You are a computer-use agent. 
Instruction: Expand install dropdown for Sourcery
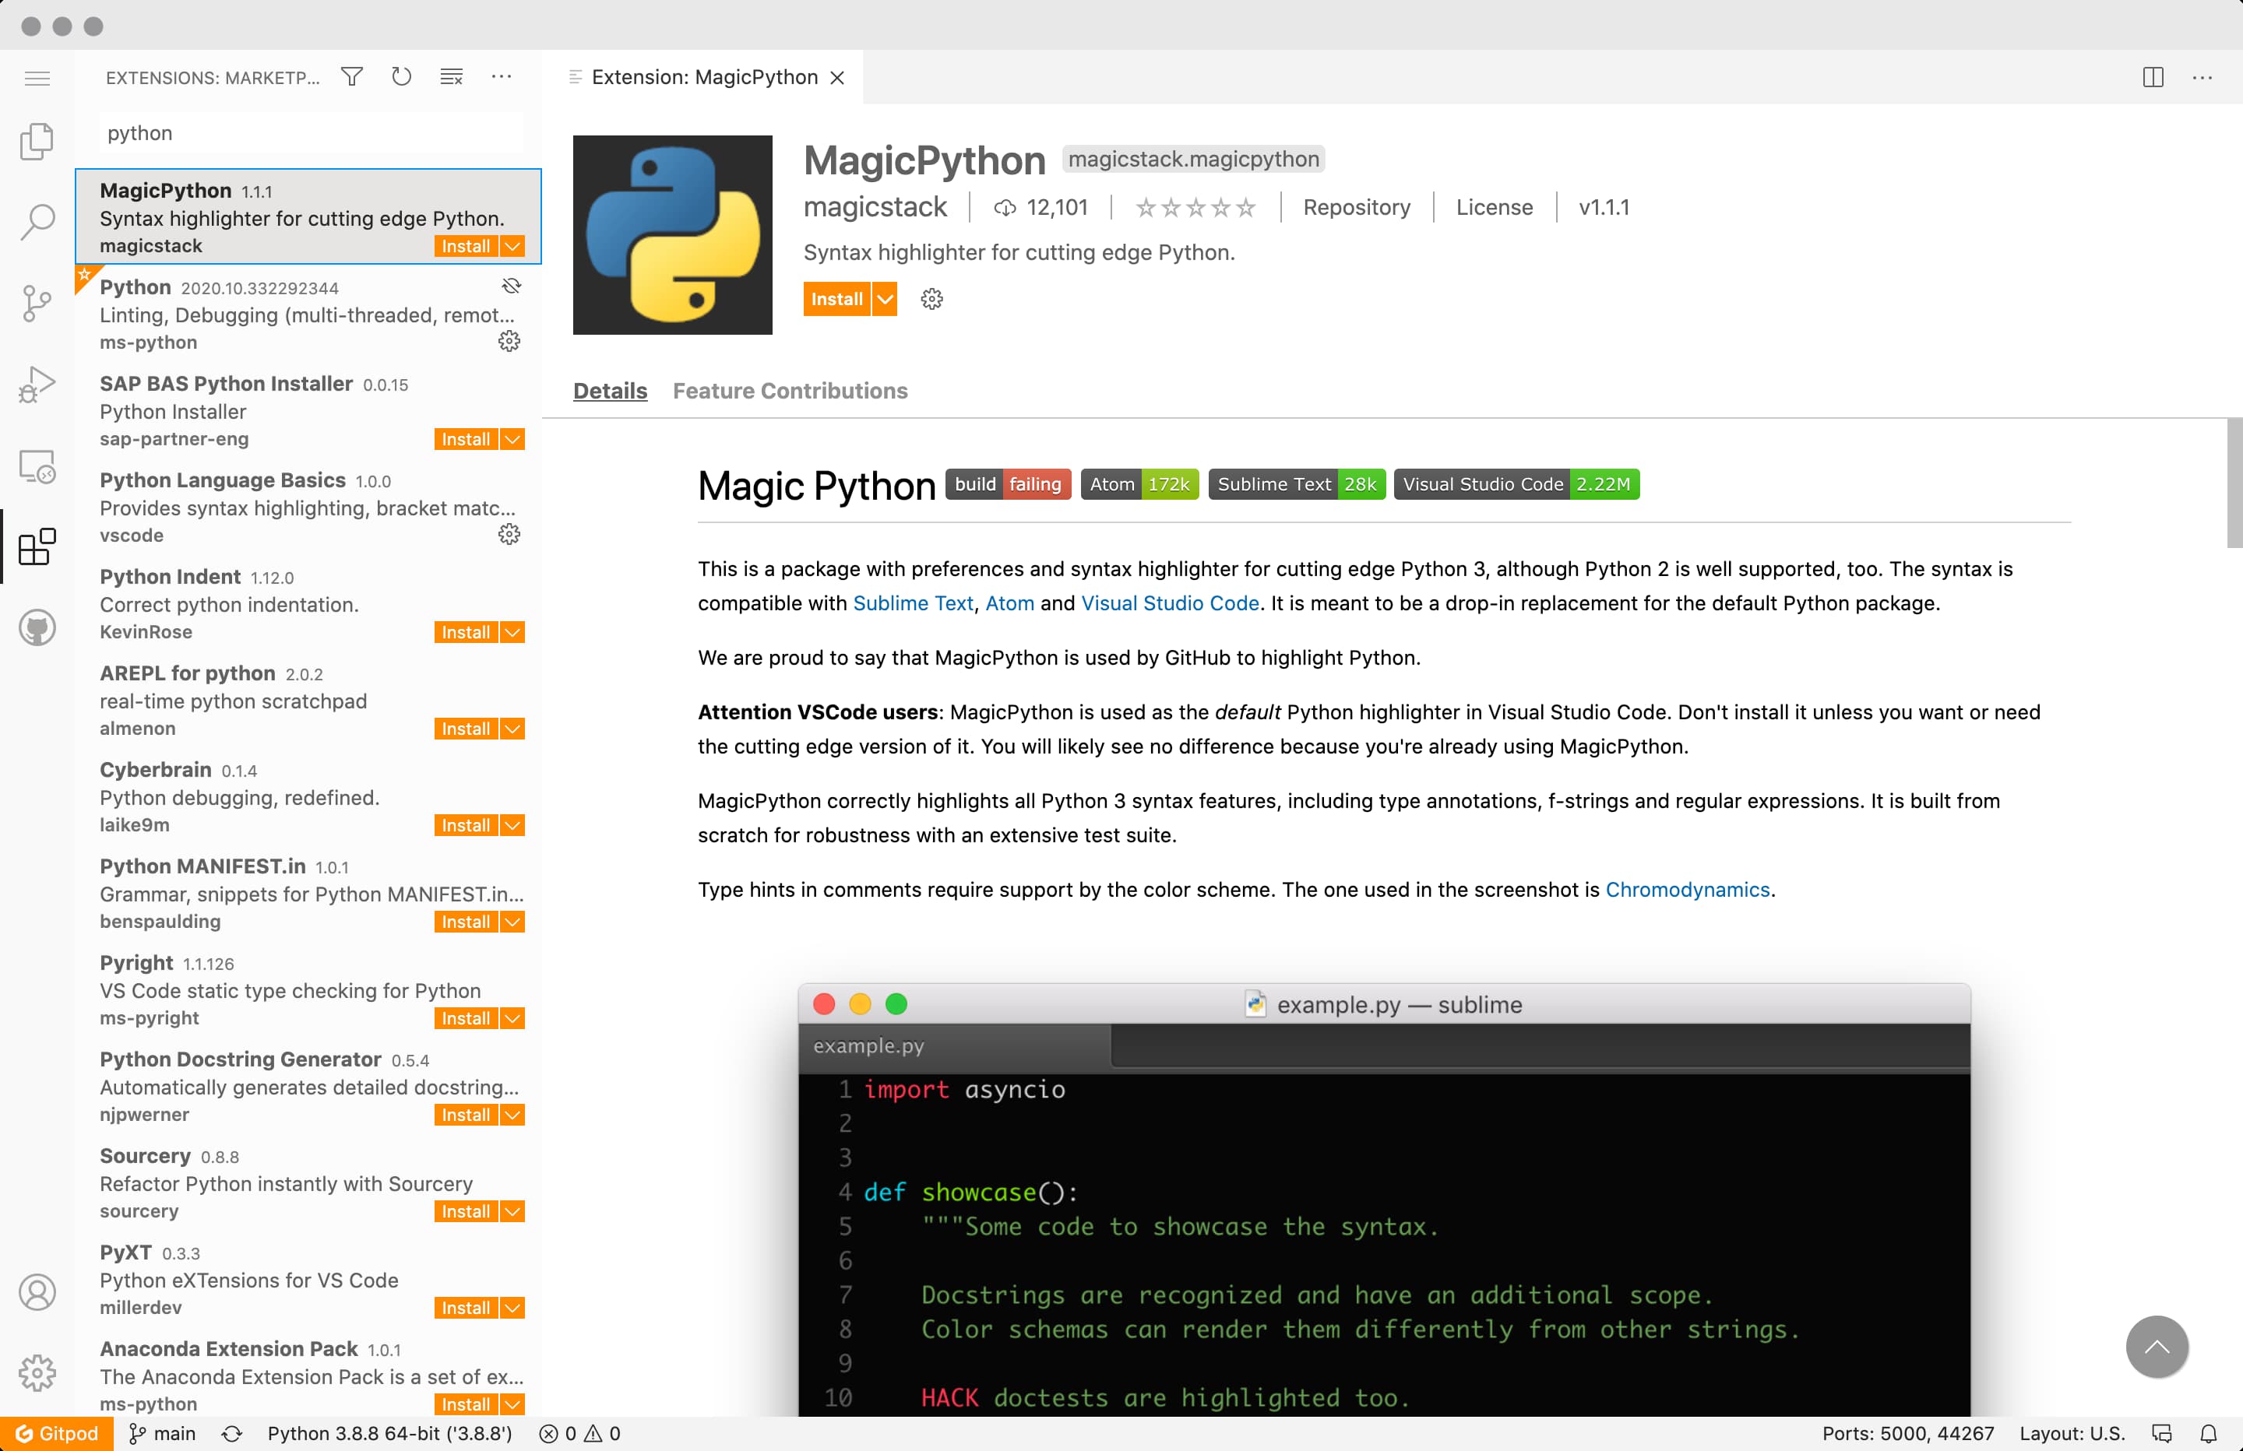(x=512, y=1212)
